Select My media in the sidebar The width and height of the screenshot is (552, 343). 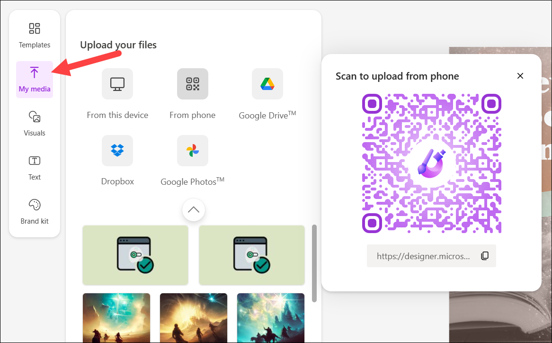pyautogui.click(x=34, y=79)
